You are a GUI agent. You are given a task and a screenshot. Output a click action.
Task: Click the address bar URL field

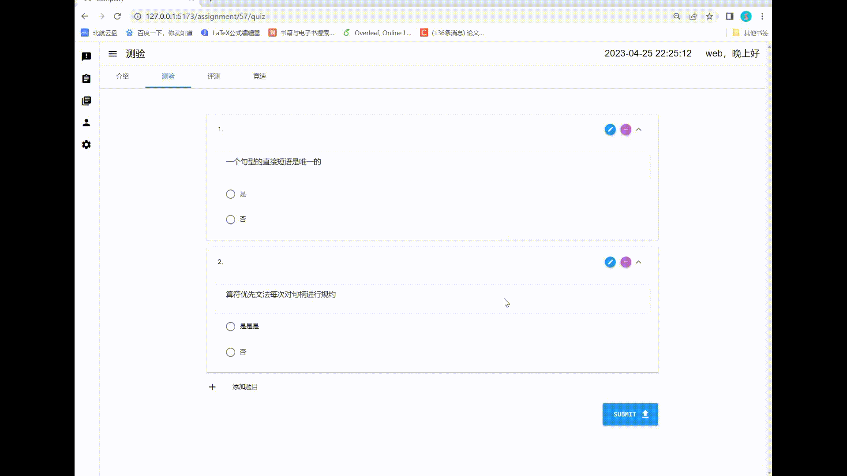(206, 16)
